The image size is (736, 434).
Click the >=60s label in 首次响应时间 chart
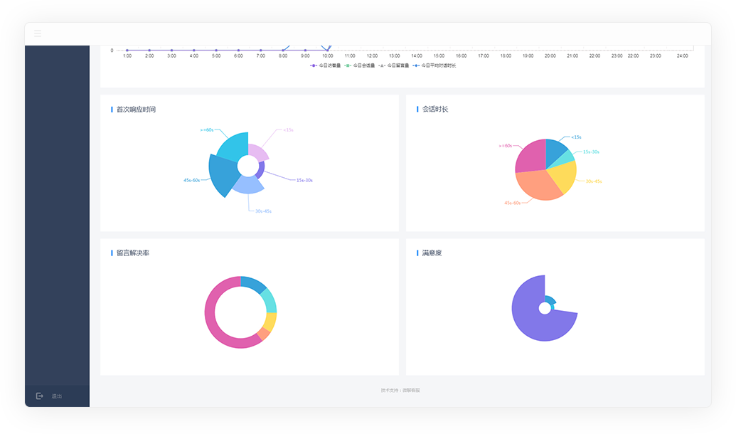(x=207, y=130)
